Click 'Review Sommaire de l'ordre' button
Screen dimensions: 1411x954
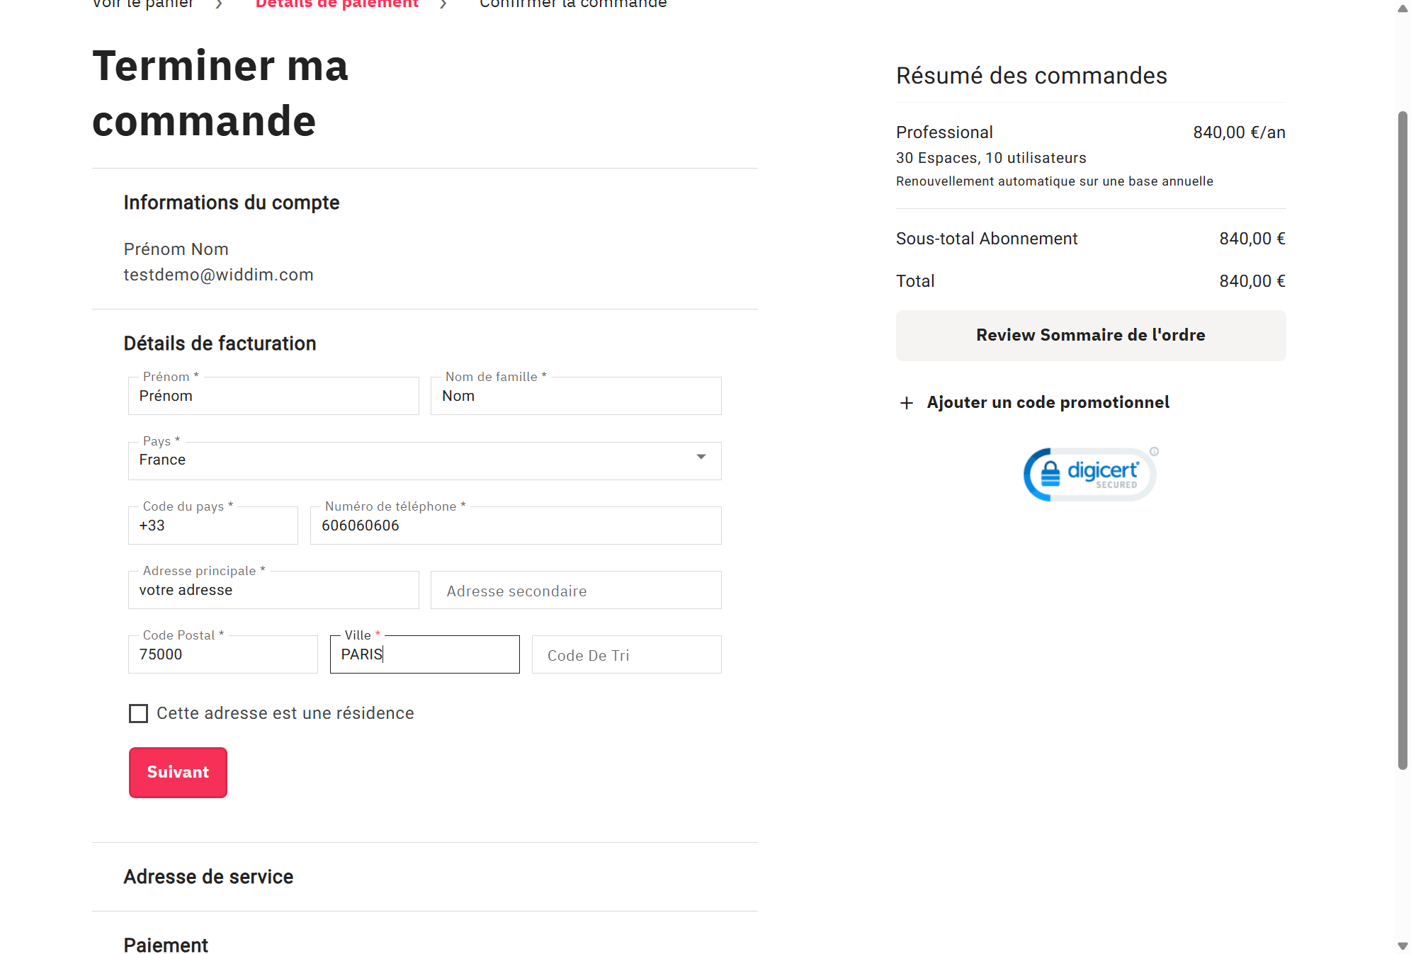click(1091, 335)
